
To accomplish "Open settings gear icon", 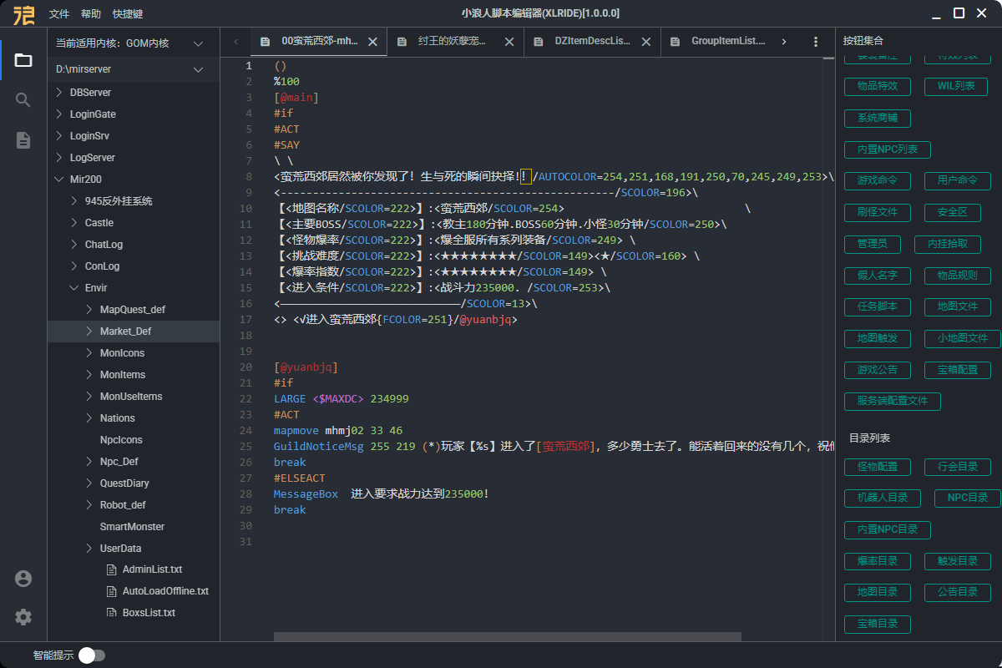I will point(23,617).
